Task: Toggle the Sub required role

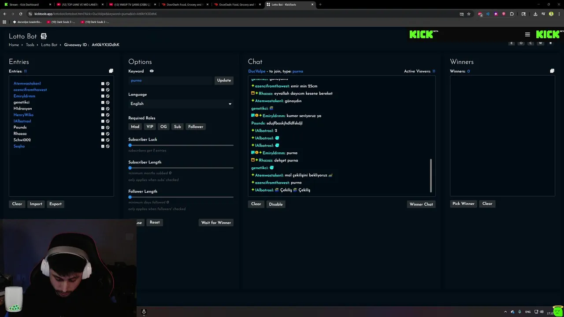Action: coord(178,127)
